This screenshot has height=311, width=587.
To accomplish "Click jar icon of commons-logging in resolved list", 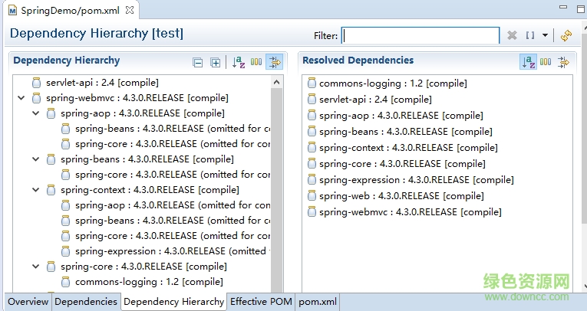I will [312, 83].
